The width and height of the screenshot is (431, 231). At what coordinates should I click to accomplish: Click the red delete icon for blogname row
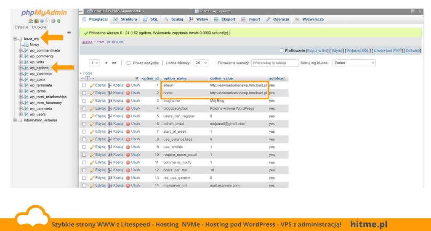128,101
